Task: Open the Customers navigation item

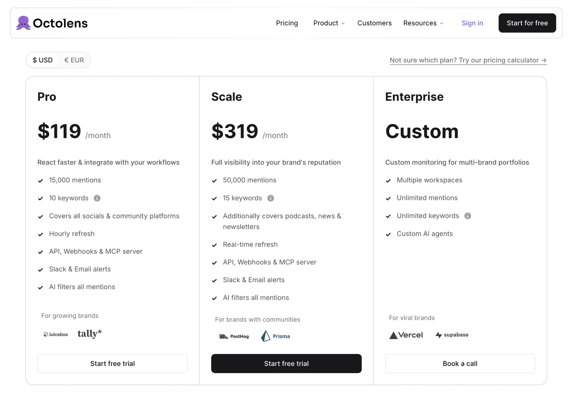Action: point(374,23)
